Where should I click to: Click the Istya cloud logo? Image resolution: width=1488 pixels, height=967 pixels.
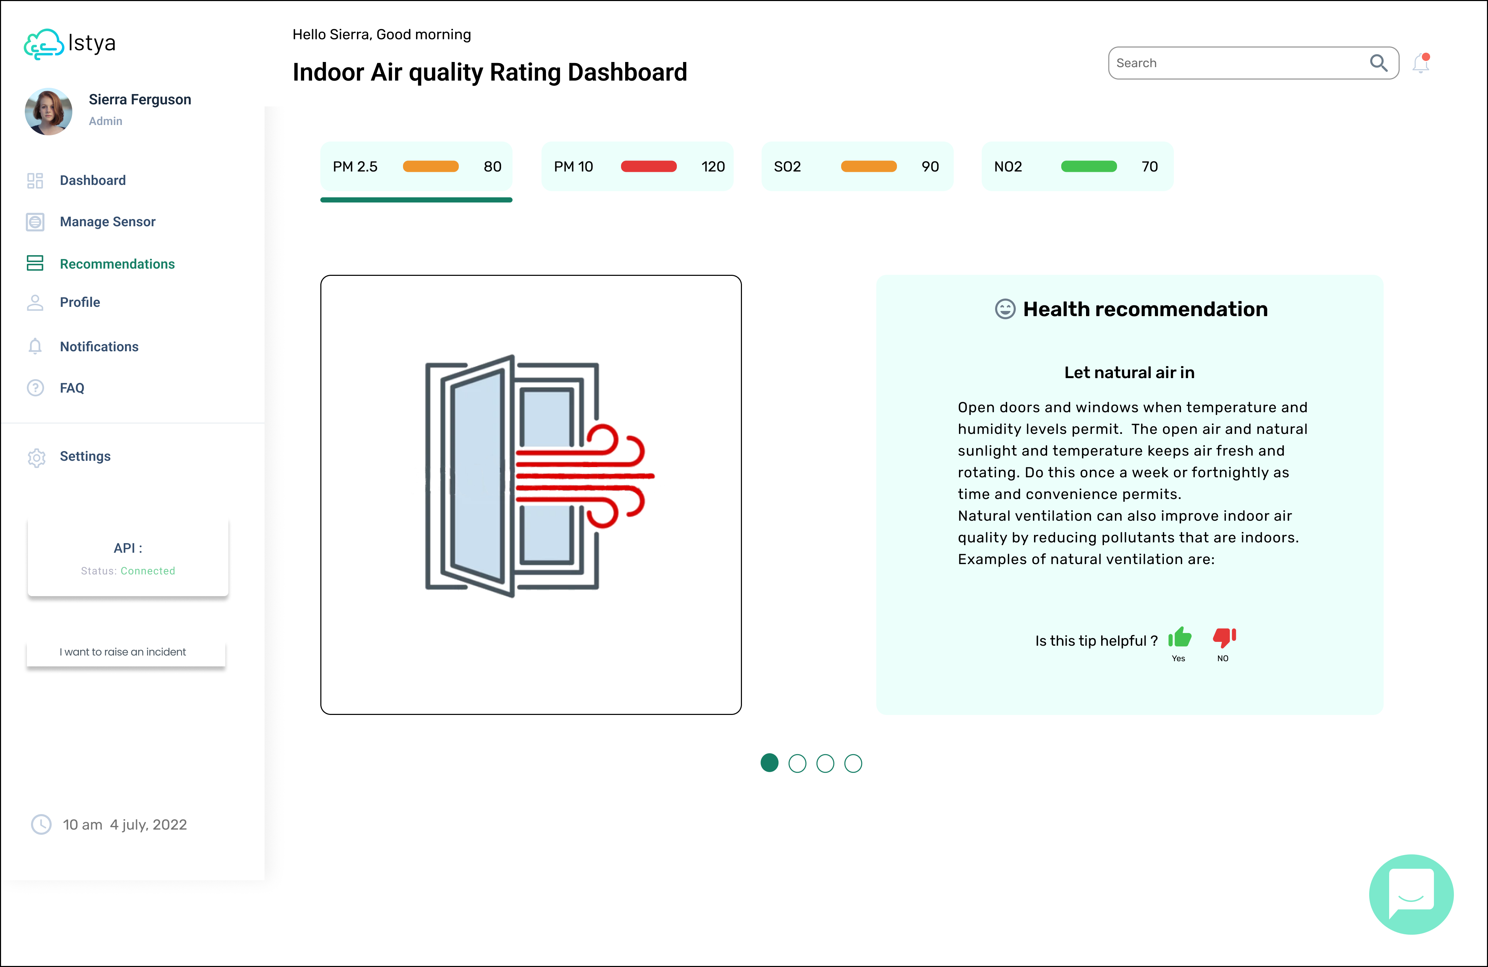pyautogui.click(x=44, y=44)
